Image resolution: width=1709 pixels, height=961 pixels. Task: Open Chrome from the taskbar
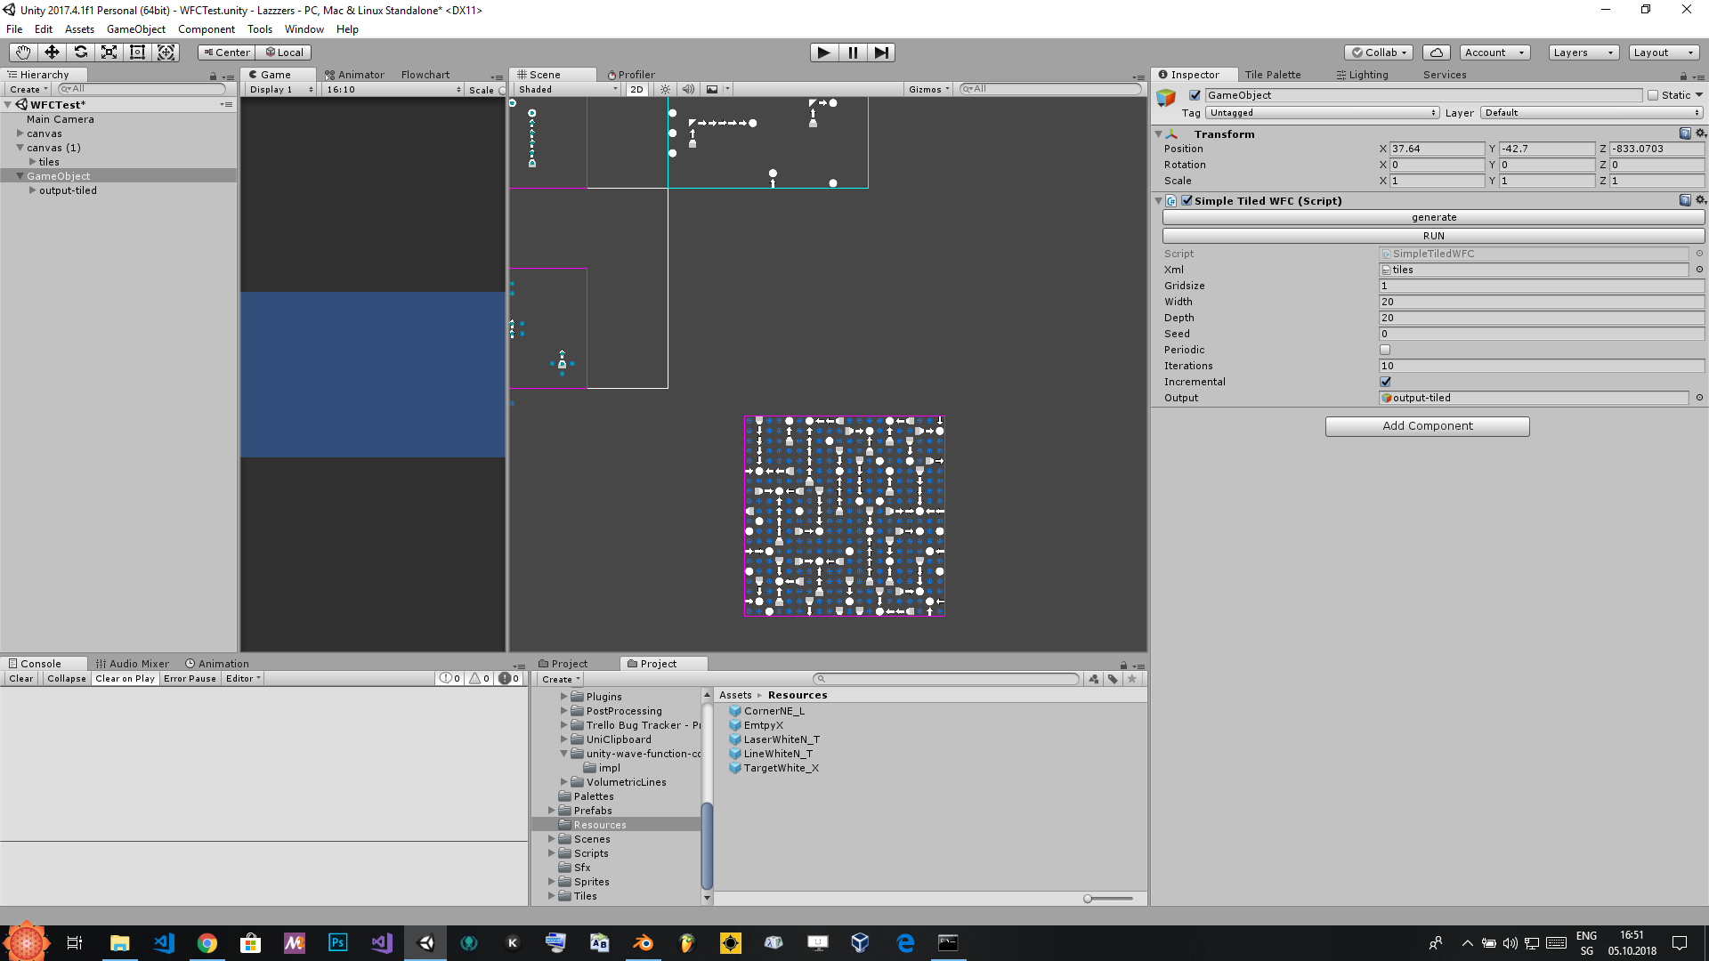coord(207,943)
